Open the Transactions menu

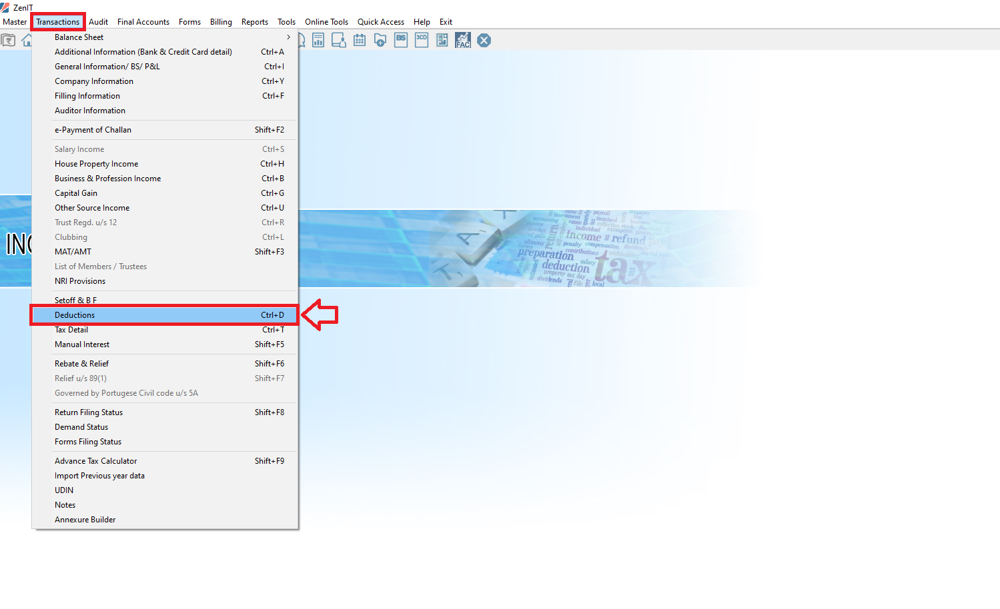point(58,22)
